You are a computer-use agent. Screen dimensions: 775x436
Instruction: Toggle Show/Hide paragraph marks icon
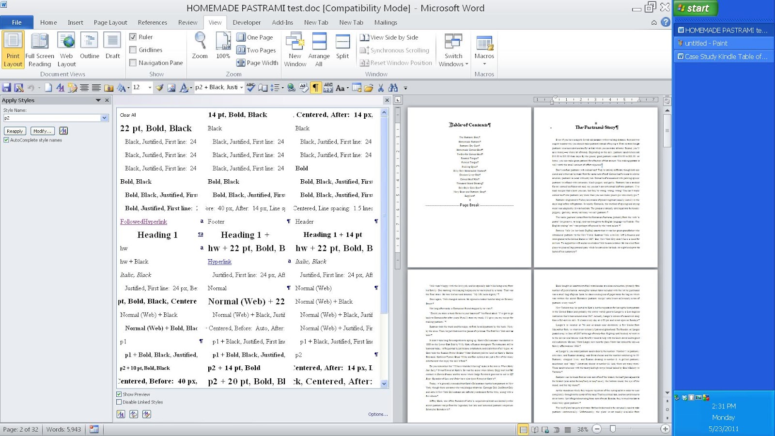pyautogui.click(x=316, y=88)
